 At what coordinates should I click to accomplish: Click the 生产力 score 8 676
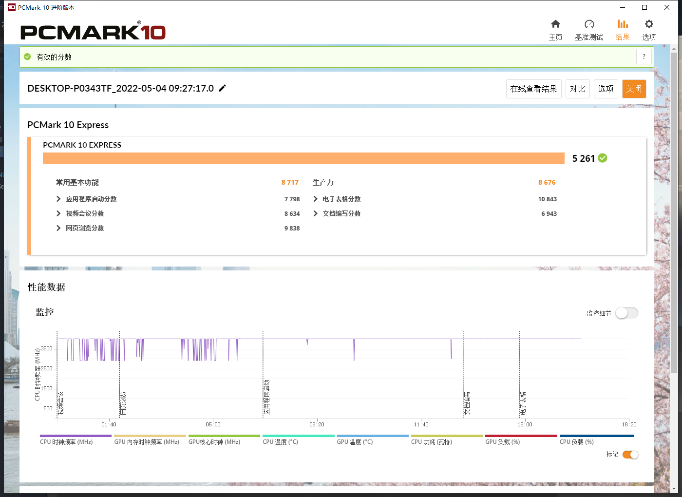pyautogui.click(x=547, y=182)
